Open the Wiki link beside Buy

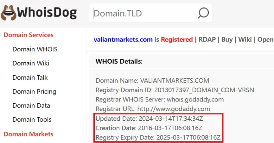pyautogui.click(x=245, y=40)
